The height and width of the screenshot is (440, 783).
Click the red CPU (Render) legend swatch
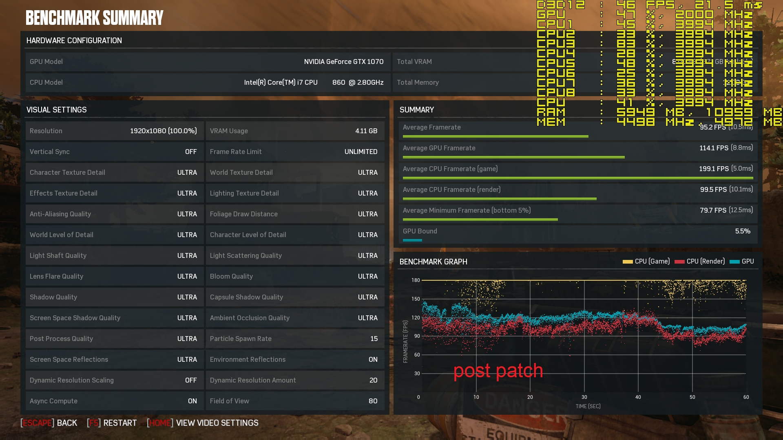click(679, 262)
